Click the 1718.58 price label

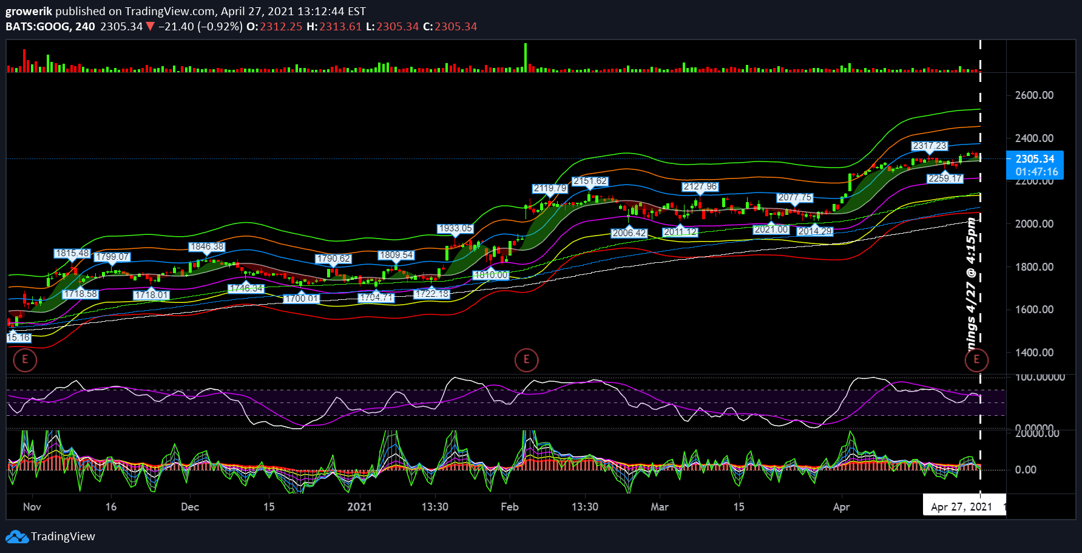(x=80, y=294)
